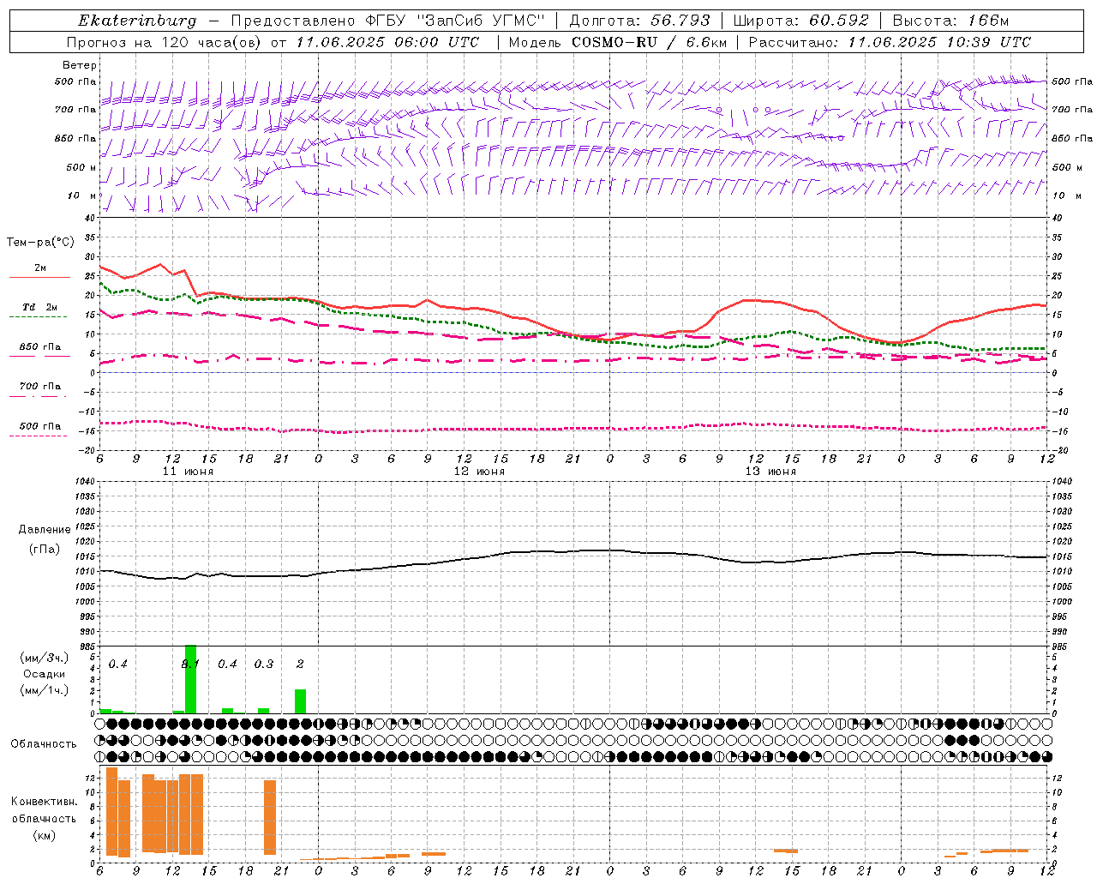Click the '12 июня' date label
Screen dimensions: 1097x878
click(x=479, y=472)
